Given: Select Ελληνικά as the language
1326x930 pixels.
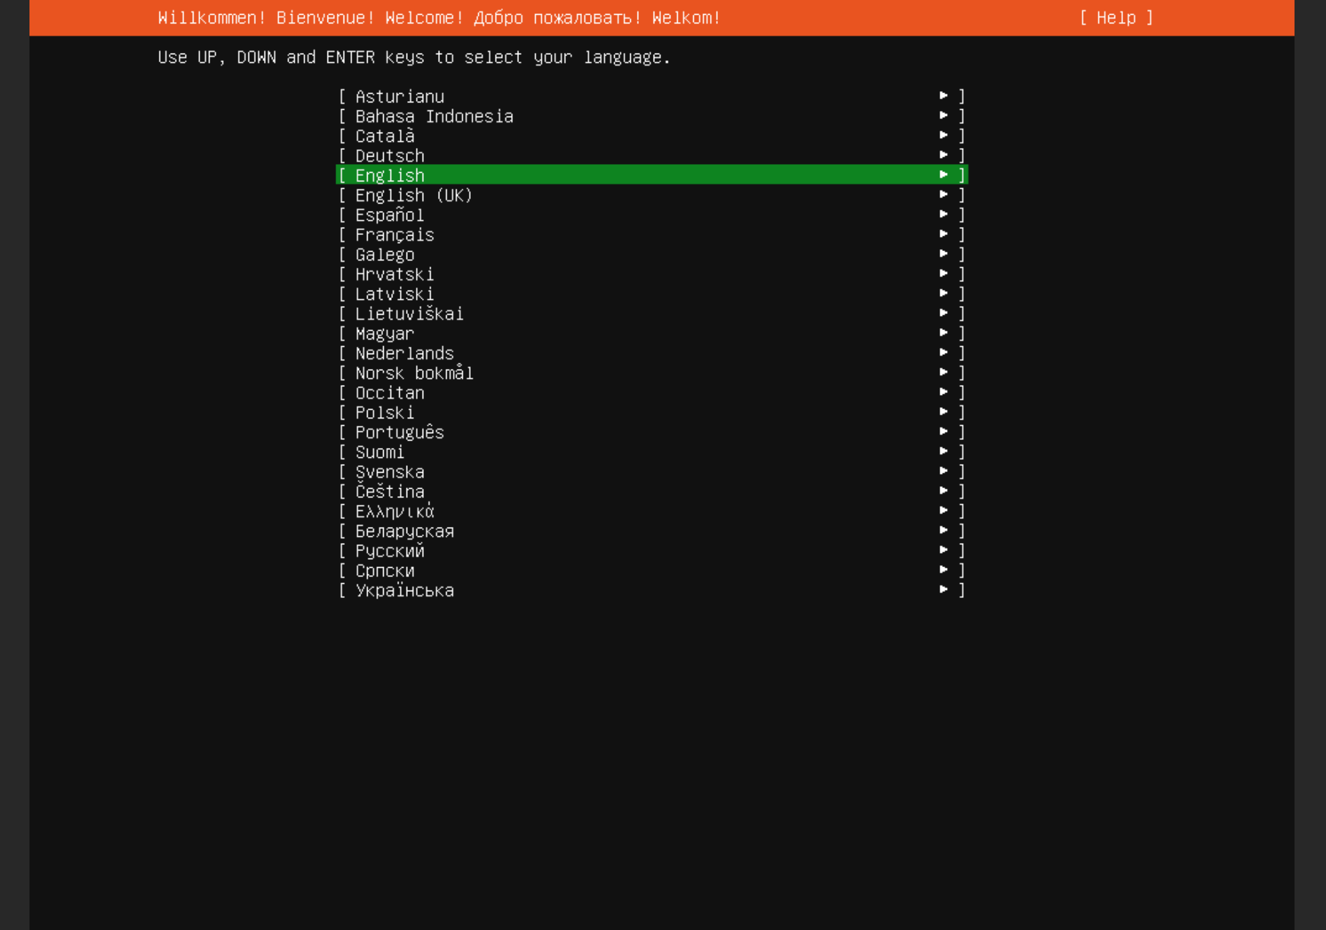Looking at the screenshot, I should (x=394, y=511).
